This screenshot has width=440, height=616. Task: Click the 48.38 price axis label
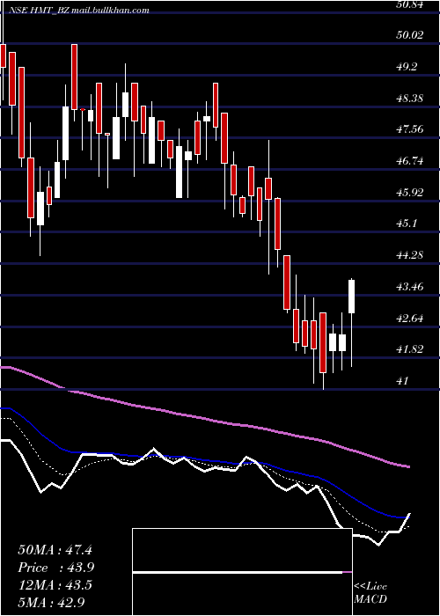click(x=410, y=98)
